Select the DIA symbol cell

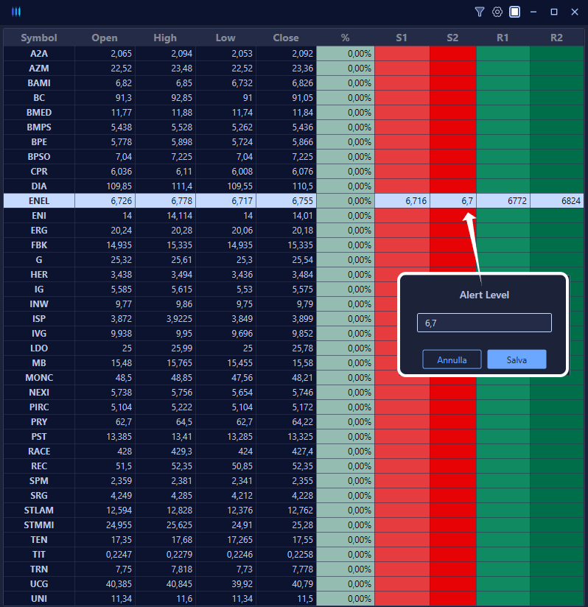pyautogui.click(x=39, y=186)
